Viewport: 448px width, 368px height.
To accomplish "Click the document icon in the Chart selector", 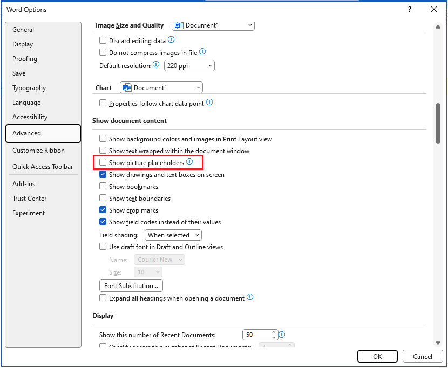I will (x=126, y=87).
